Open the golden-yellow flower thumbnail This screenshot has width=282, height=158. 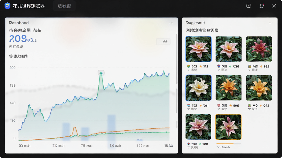point(259,88)
